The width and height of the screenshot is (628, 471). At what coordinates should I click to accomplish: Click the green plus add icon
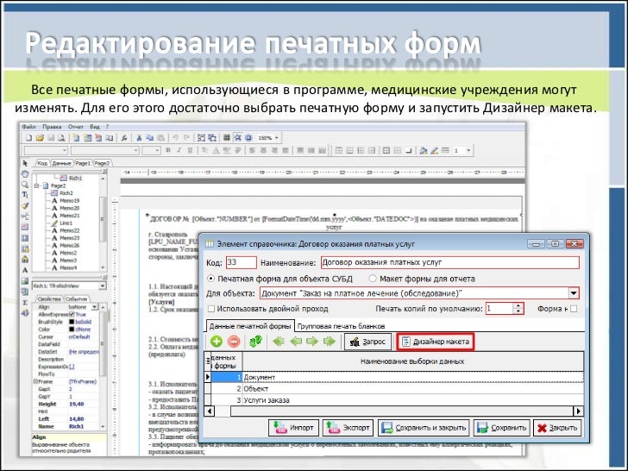[x=217, y=342]
